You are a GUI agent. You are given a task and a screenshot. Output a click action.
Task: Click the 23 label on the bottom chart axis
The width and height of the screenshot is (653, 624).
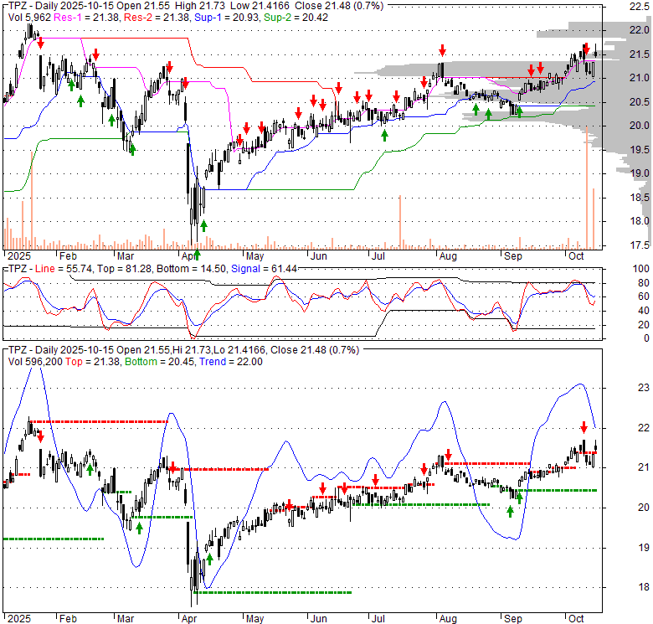[644, 388]
